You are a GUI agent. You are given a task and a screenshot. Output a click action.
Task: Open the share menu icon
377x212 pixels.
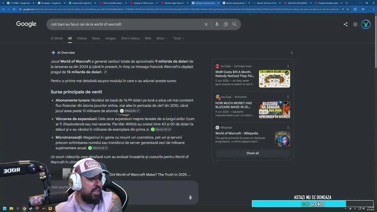point(345,24)
